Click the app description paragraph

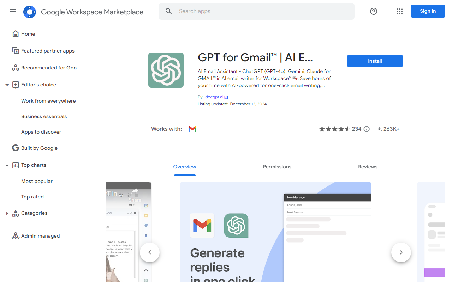tap(264, 78)
